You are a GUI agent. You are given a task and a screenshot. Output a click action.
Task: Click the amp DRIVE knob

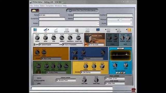tap(37, 38)
